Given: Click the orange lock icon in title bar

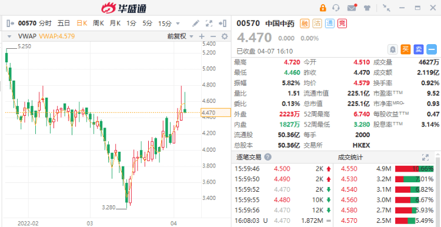Looking at the screenshot, I should pyautogui.click(x=323, y=8).
